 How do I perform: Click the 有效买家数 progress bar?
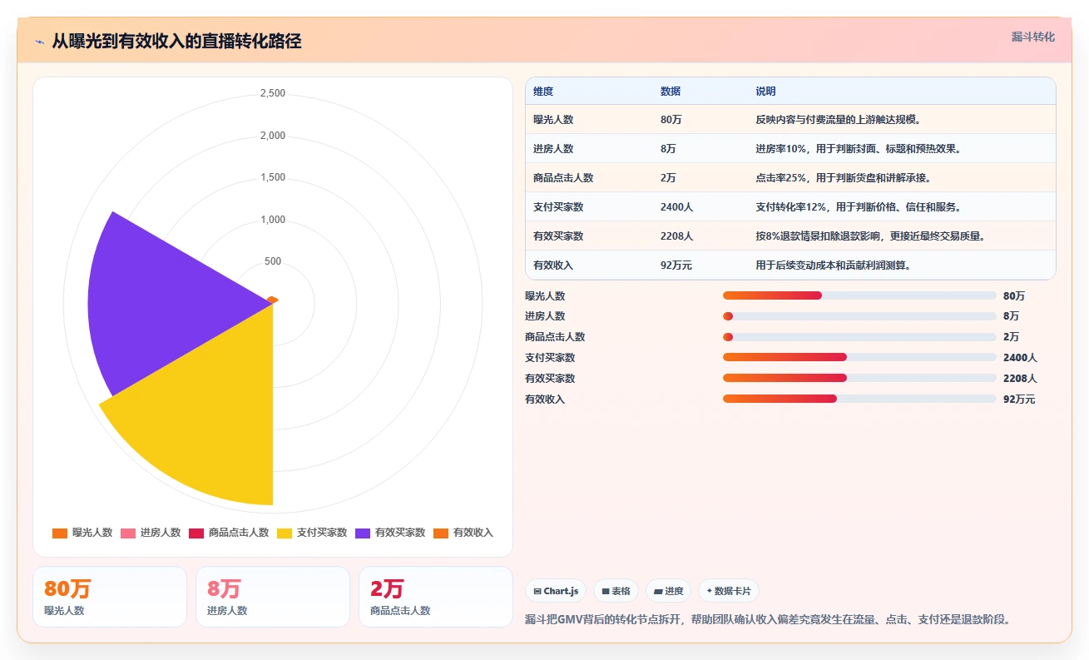pyautogui.click(x=859, y=378)
